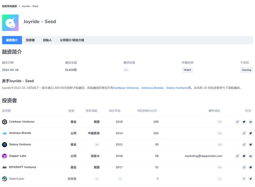Screen dimensions: 255x187
Task: Click the funding date 2022-03-18
Action: coord(10,70)
